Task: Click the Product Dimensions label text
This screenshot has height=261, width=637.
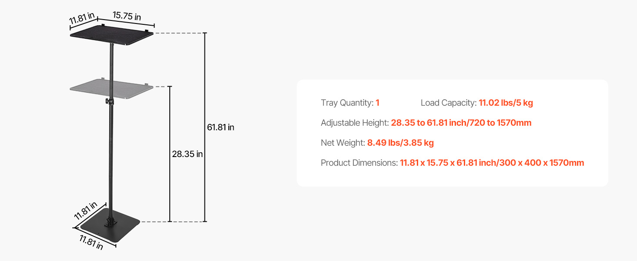Action: tap(359, 163)
